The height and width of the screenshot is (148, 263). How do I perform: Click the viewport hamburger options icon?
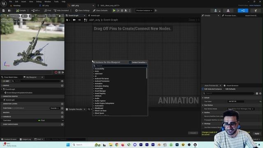(3, 16)
